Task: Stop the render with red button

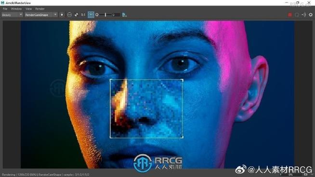Action: click(290, 15)
